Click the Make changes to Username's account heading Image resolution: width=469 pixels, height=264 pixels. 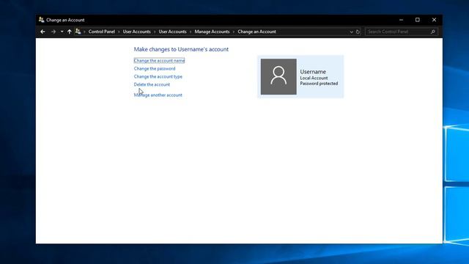(181, 49)
